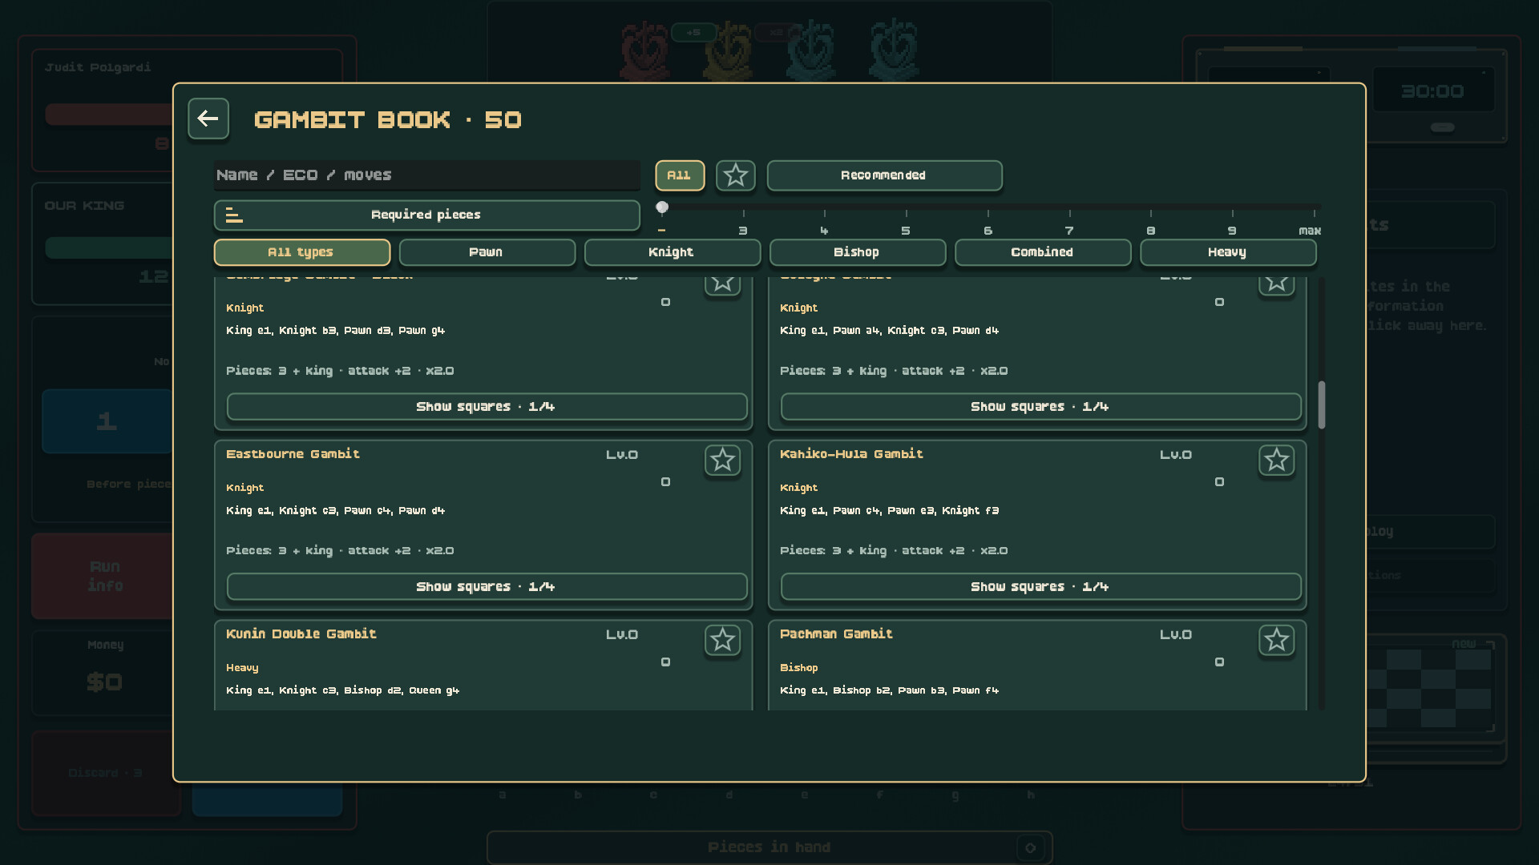Filter by favorites star button
The image size is (1539, 865).
click(x=735, y=175)
